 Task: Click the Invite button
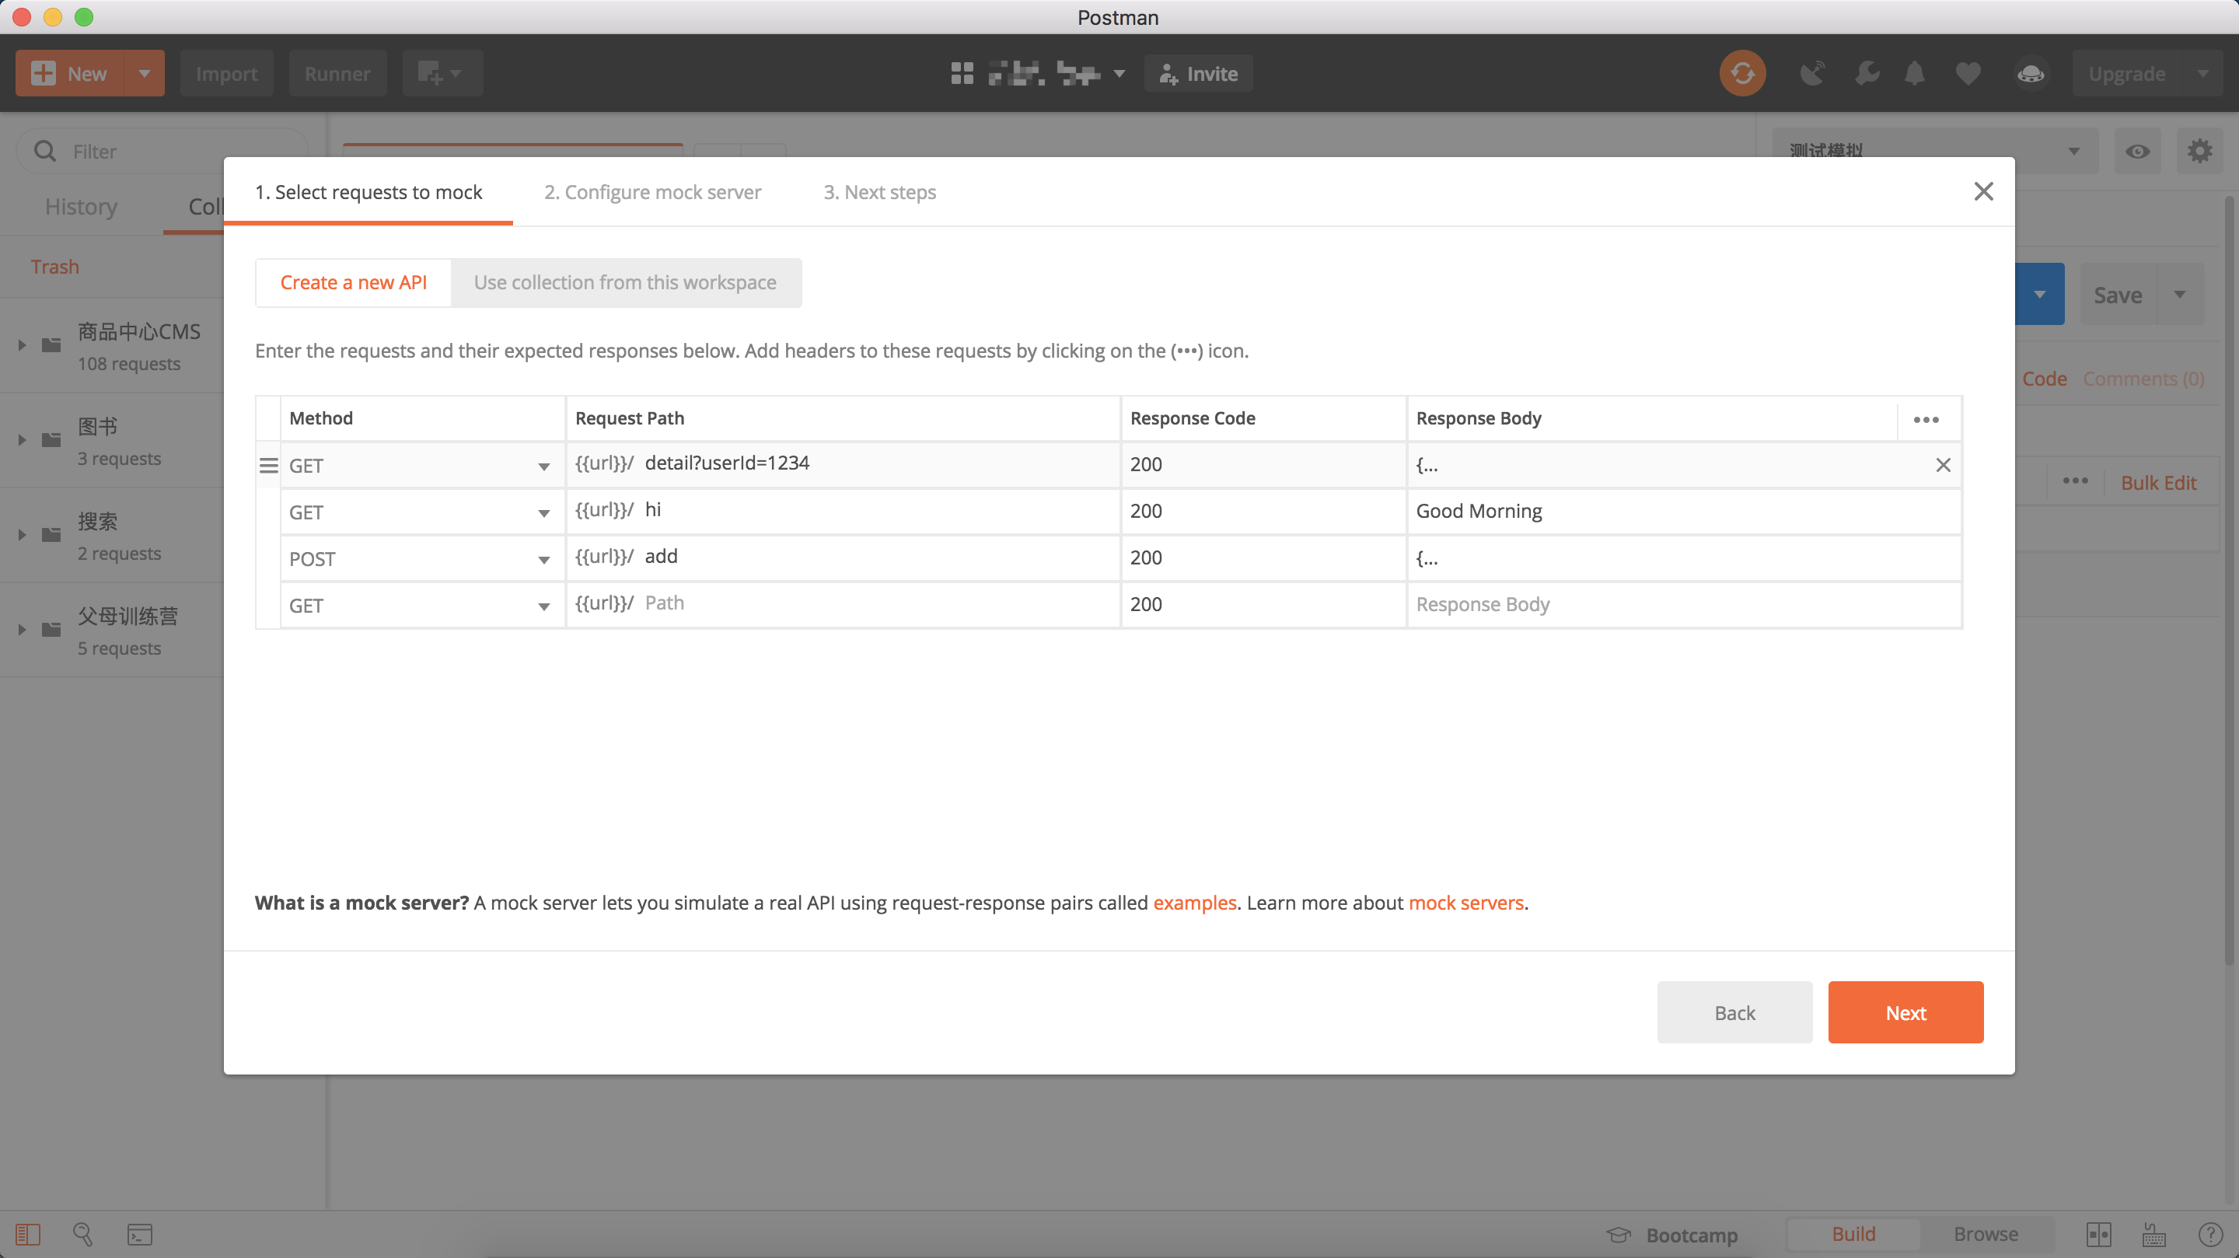pyautogui.click(x=1198, y=74)
